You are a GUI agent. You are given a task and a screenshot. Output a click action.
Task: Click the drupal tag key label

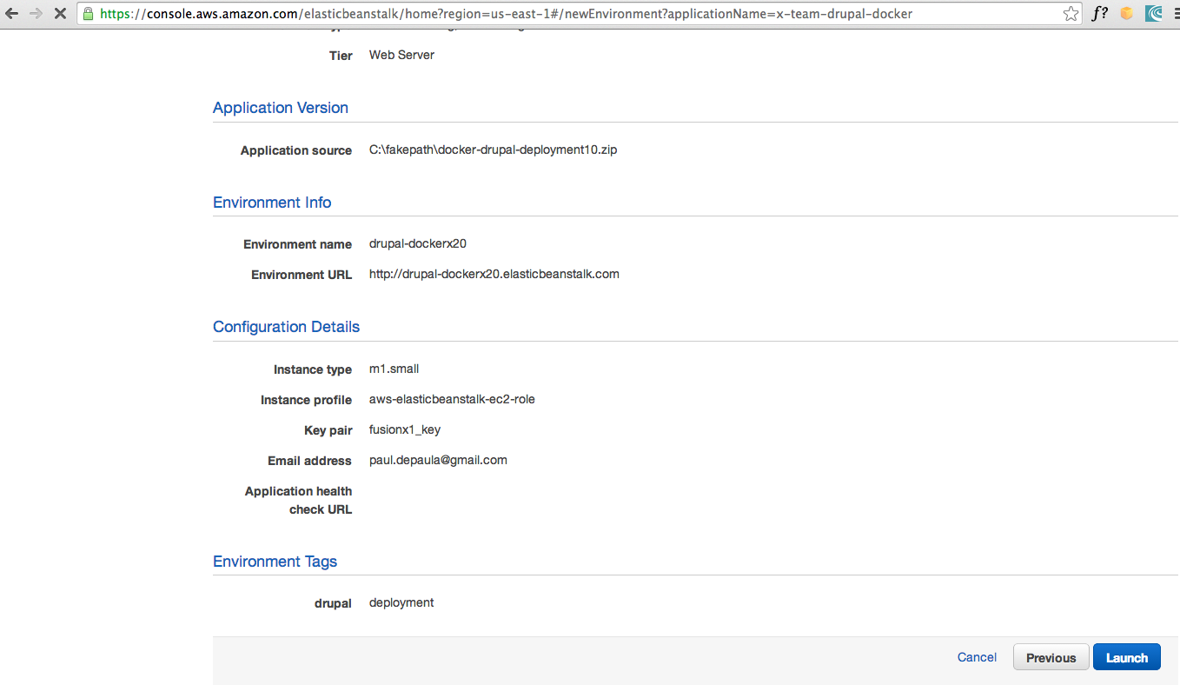tap(333, 603)
